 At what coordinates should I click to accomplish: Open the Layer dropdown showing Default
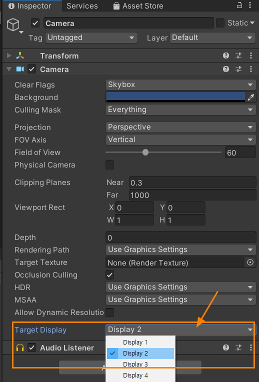[212, 38]
